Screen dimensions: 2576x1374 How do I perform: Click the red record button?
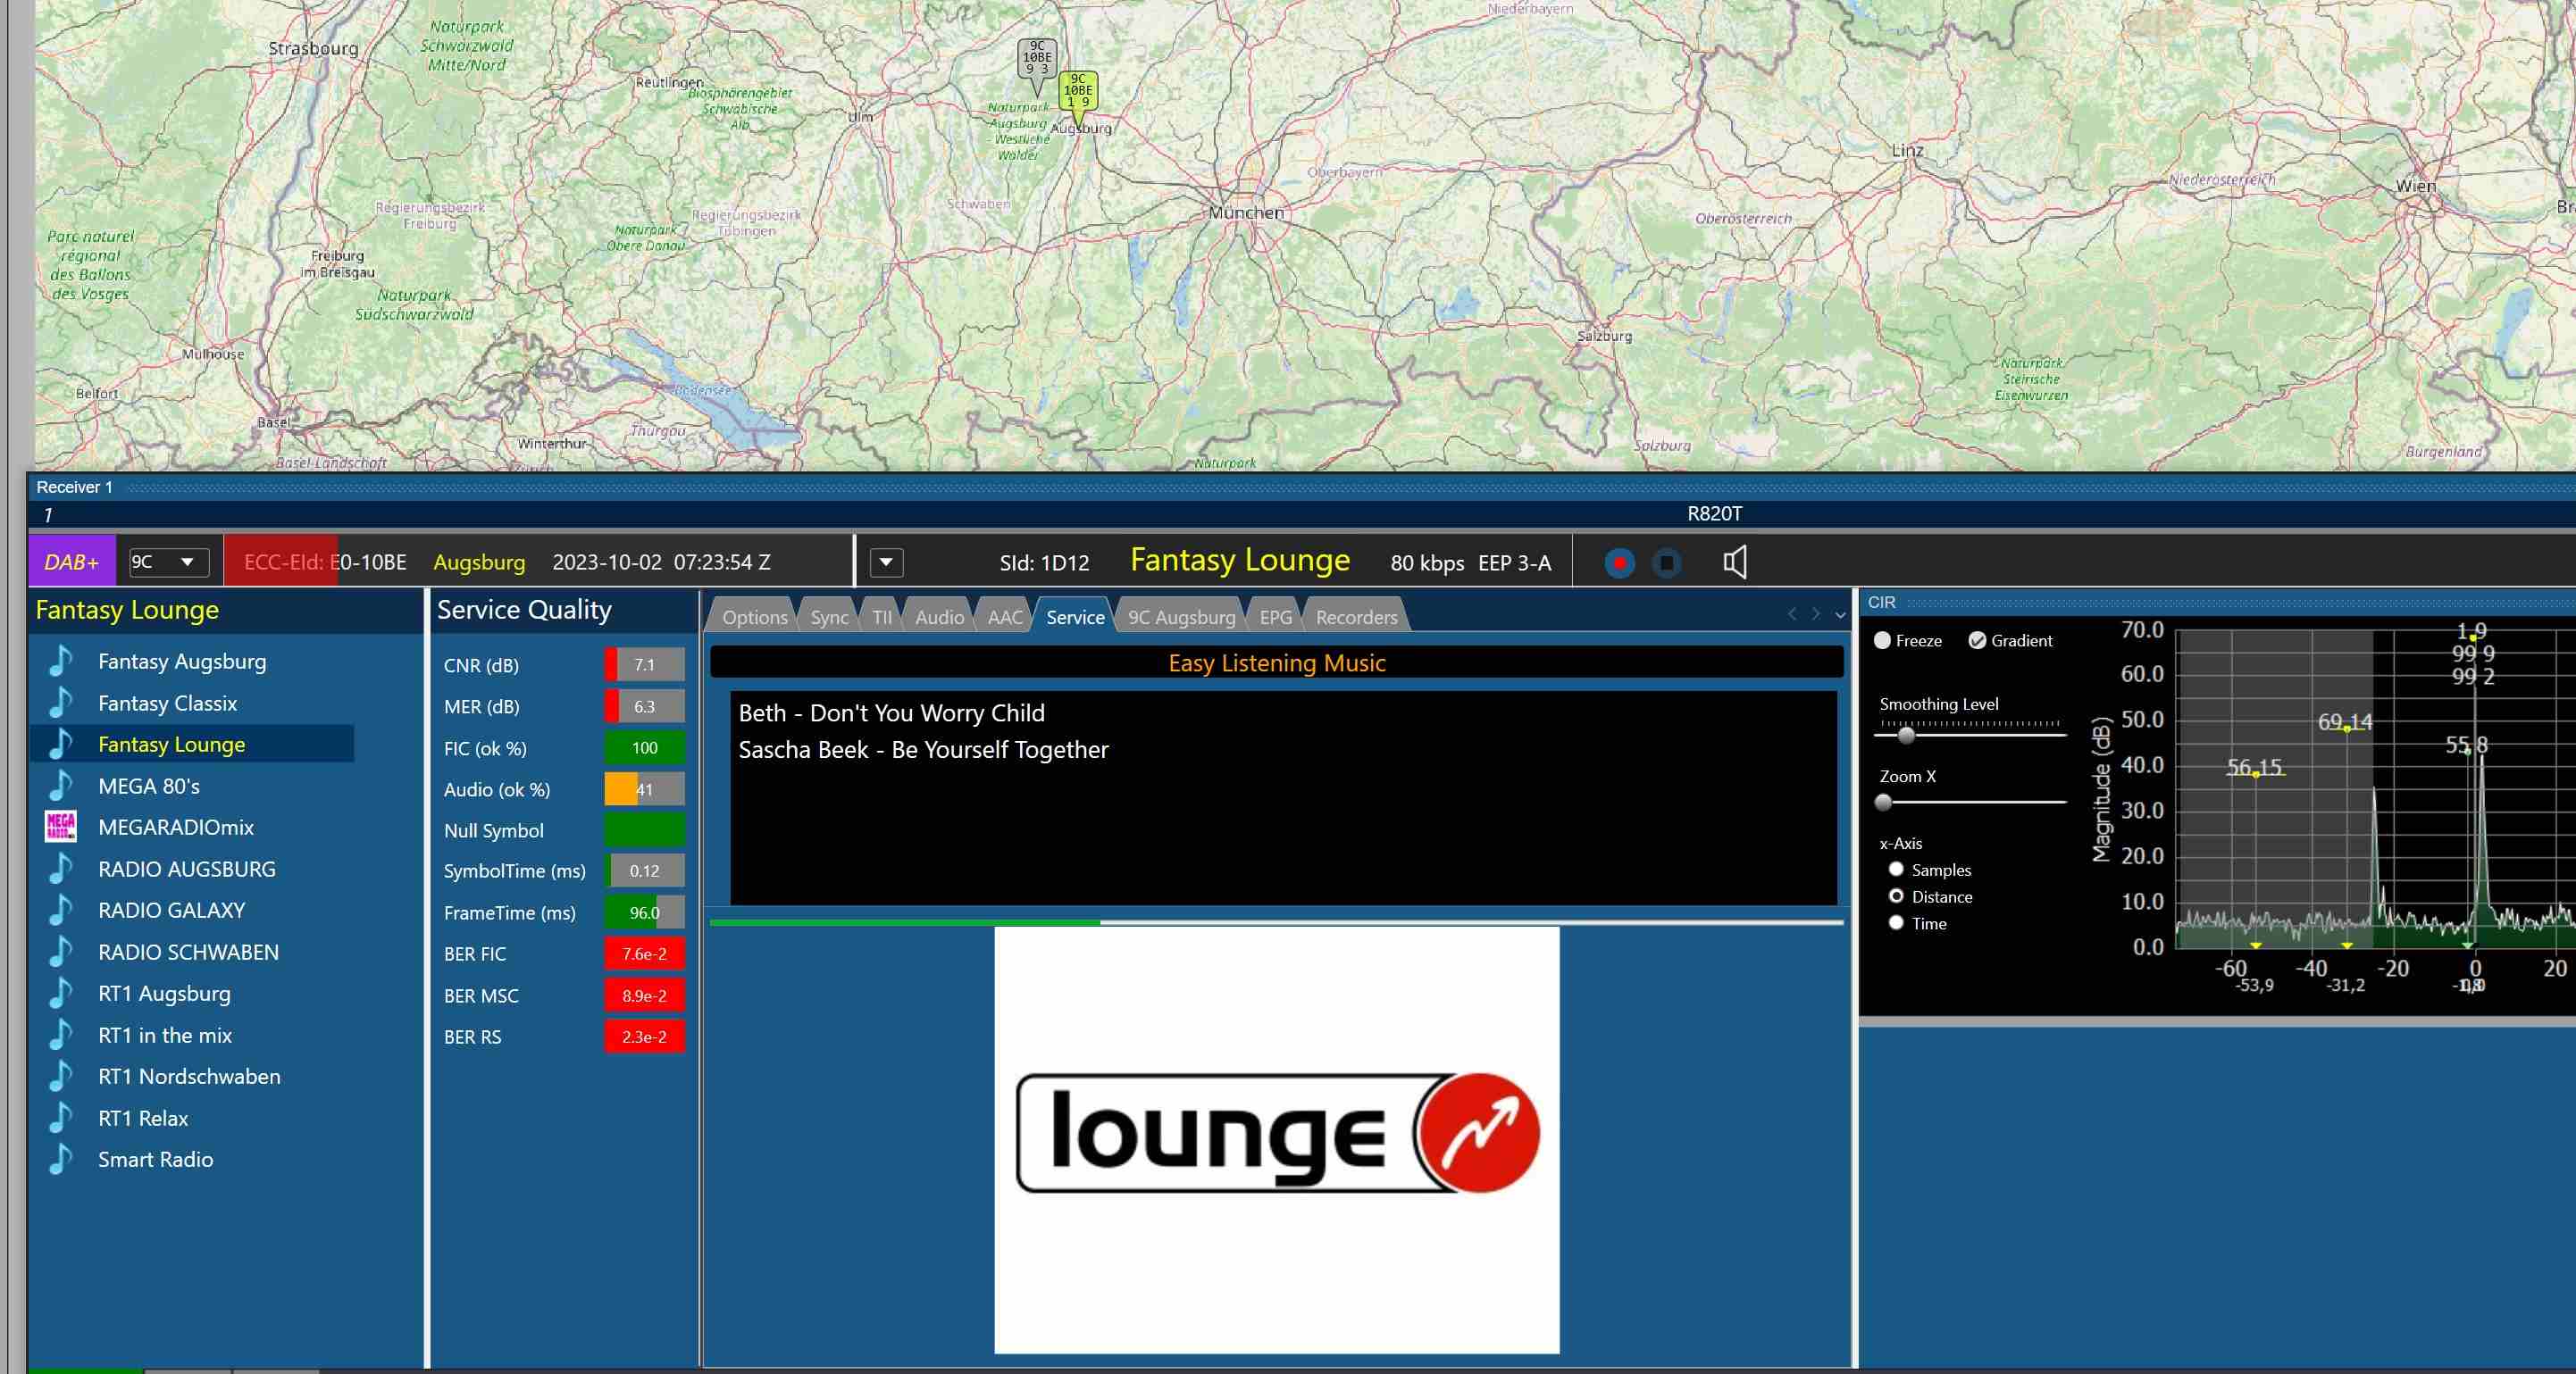pos(1619,562)
